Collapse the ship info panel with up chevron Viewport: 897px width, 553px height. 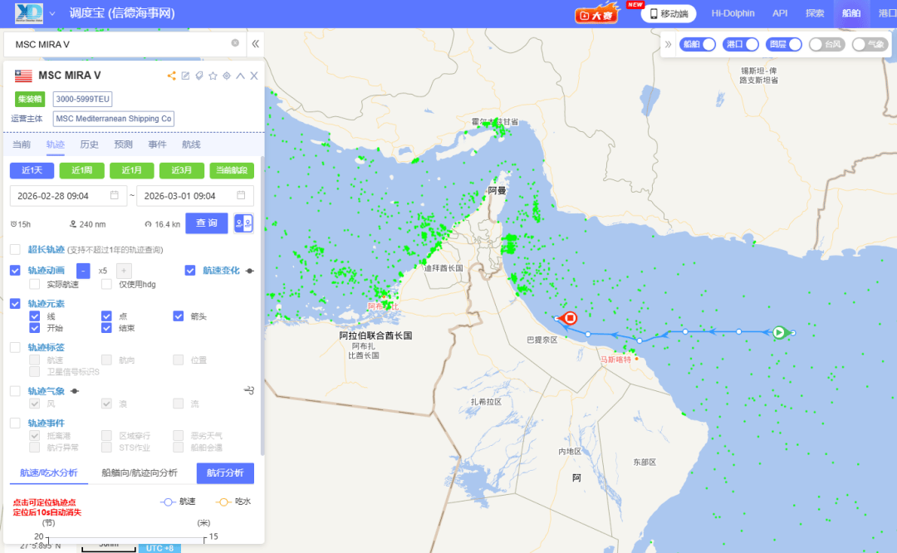coord(240,76)
